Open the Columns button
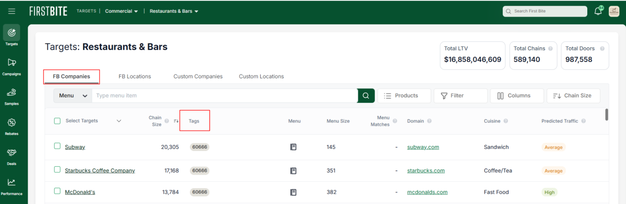The image size is (626, 204). pyautogui.click(x=517, y=96)
